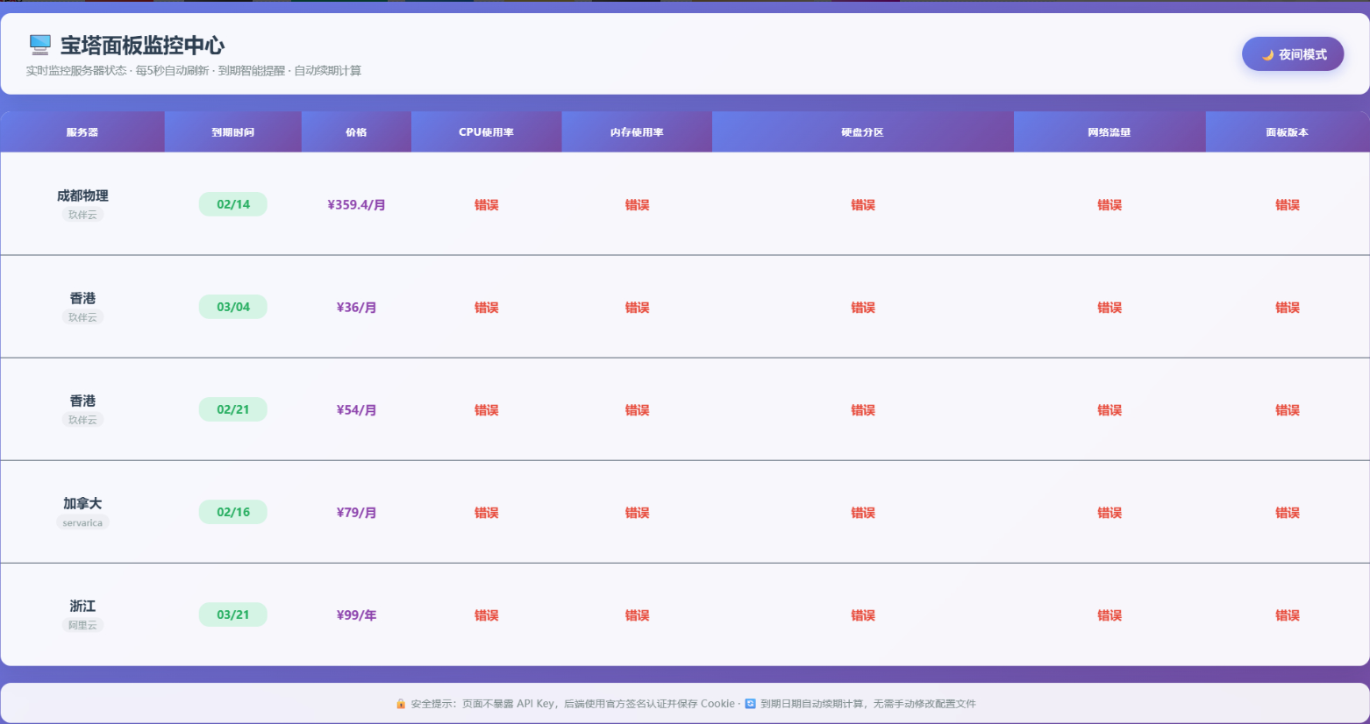Click the 03/04 expiry date badge
Screen dimensions: 1370x724
point(233,307)
